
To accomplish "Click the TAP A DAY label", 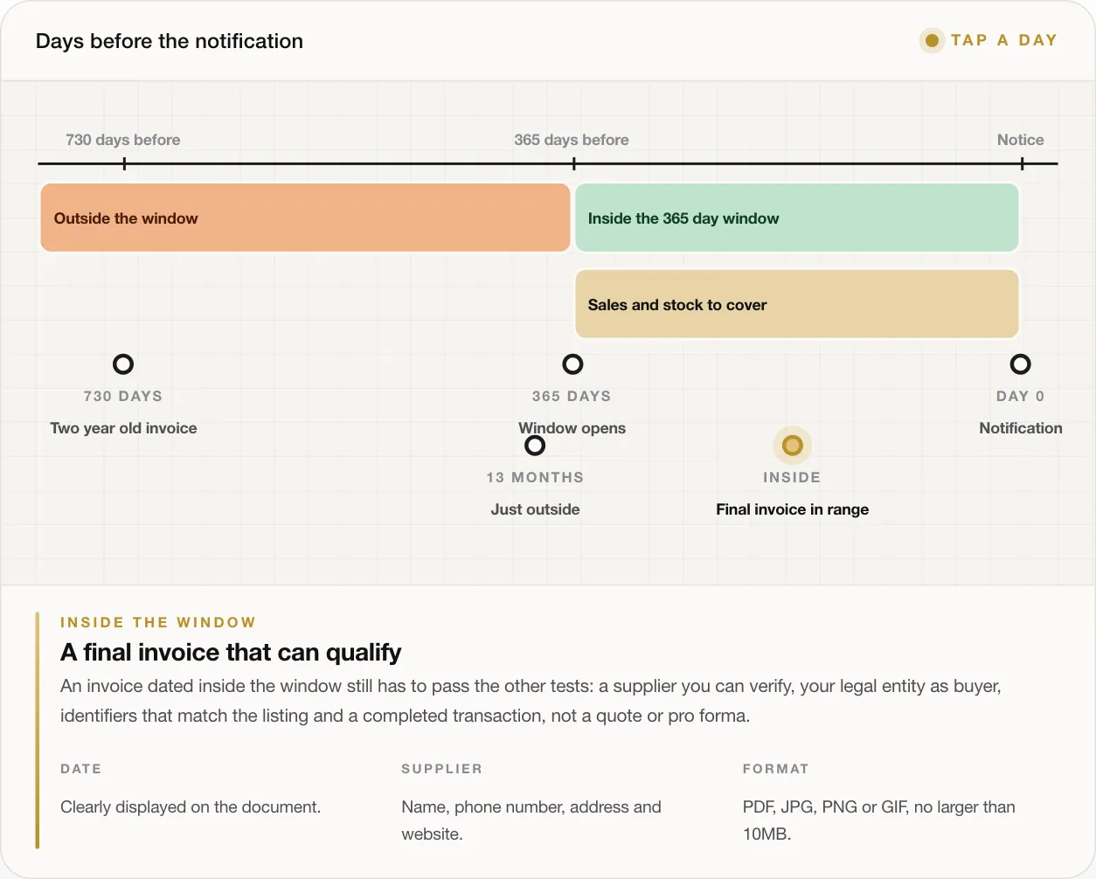I will [1004, 40].
